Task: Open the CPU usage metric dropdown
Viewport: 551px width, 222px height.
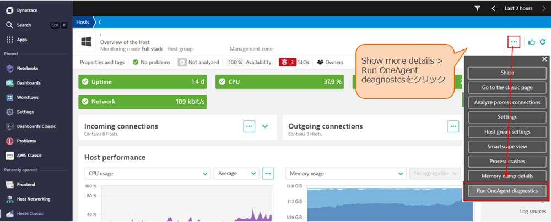Action: pyautogui.click(x=147, y=173)
